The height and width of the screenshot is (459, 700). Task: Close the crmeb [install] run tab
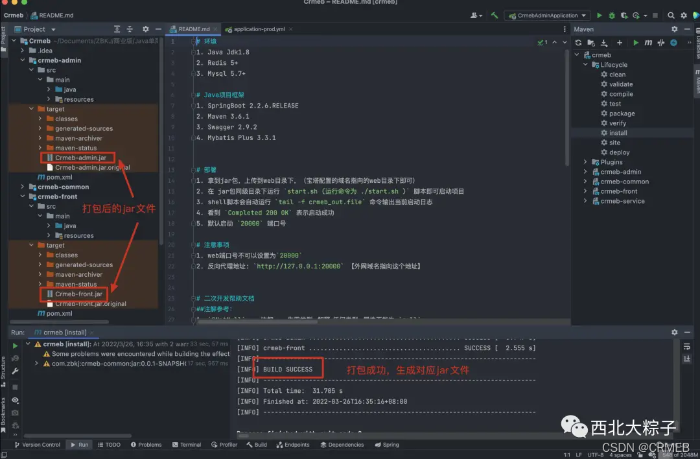point(92,332)
